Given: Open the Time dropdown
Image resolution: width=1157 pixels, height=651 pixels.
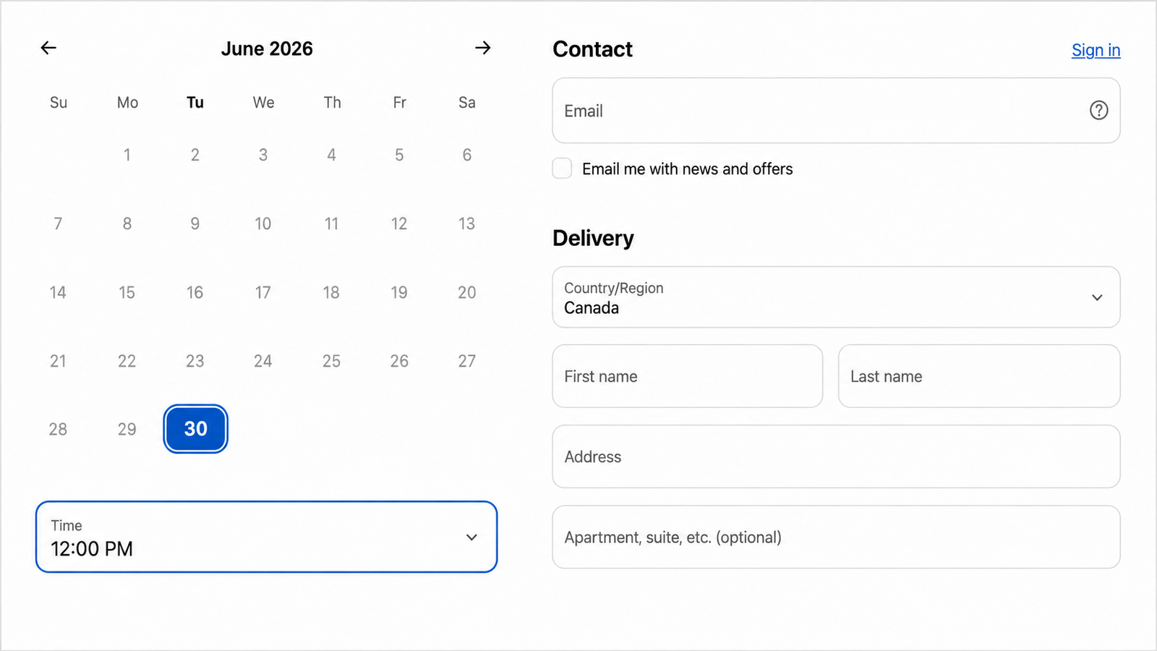Looking at the screenshot, I should (x=266, y=537).
